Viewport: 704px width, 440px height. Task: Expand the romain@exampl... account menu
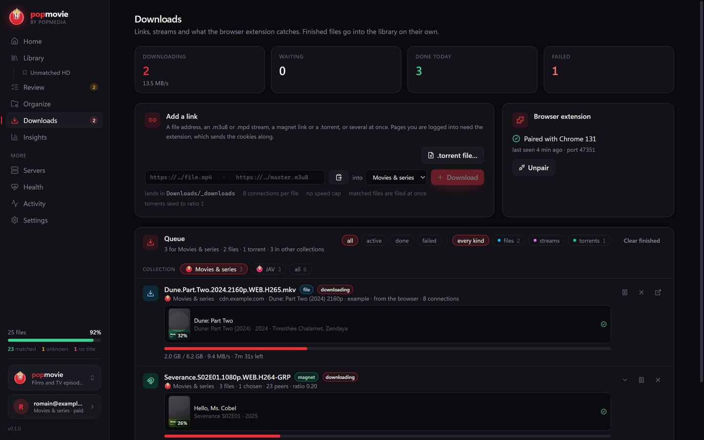click(x=54, y=407)
